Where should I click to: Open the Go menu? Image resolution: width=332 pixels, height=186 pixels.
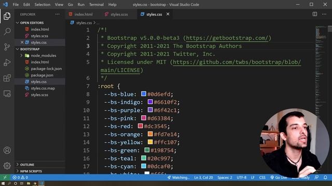pos(71,5)
